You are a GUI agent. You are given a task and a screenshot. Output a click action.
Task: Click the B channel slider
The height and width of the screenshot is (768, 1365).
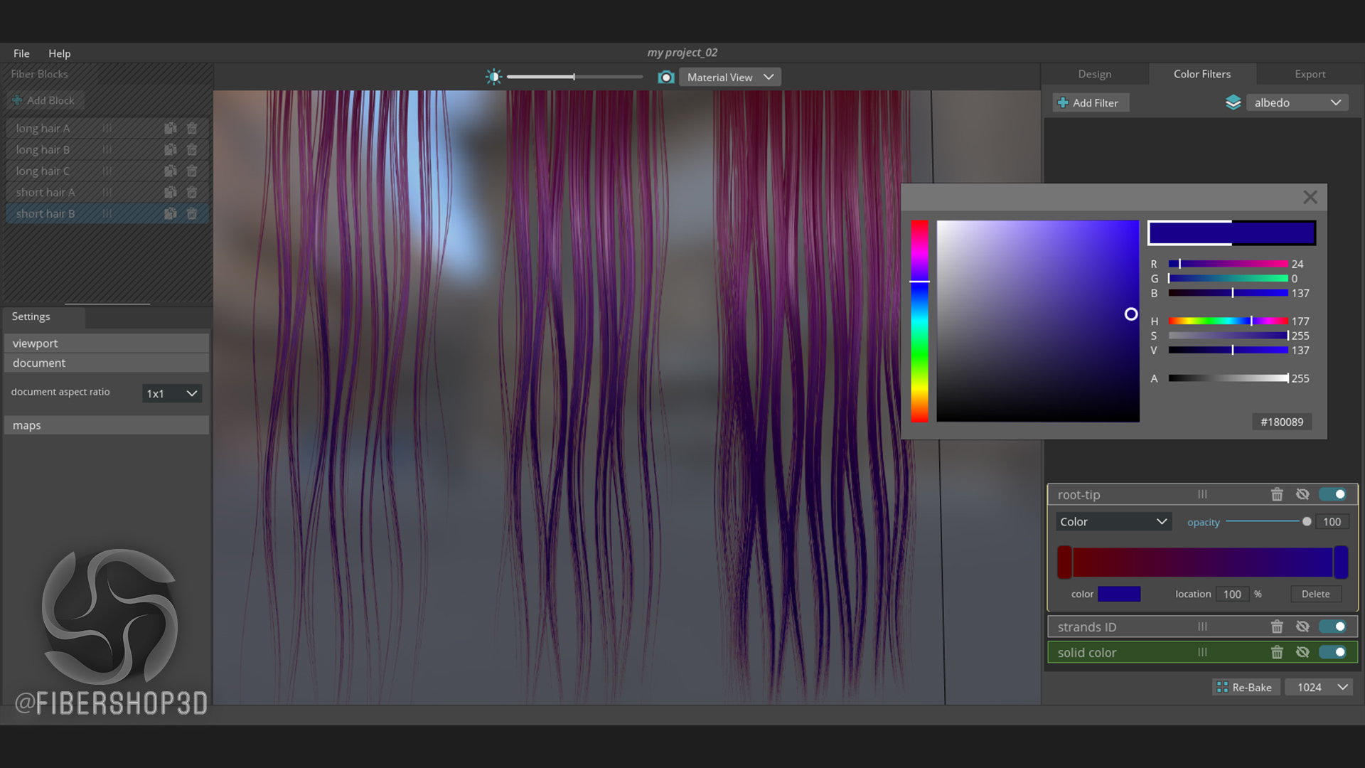[x=1228, y=293]
